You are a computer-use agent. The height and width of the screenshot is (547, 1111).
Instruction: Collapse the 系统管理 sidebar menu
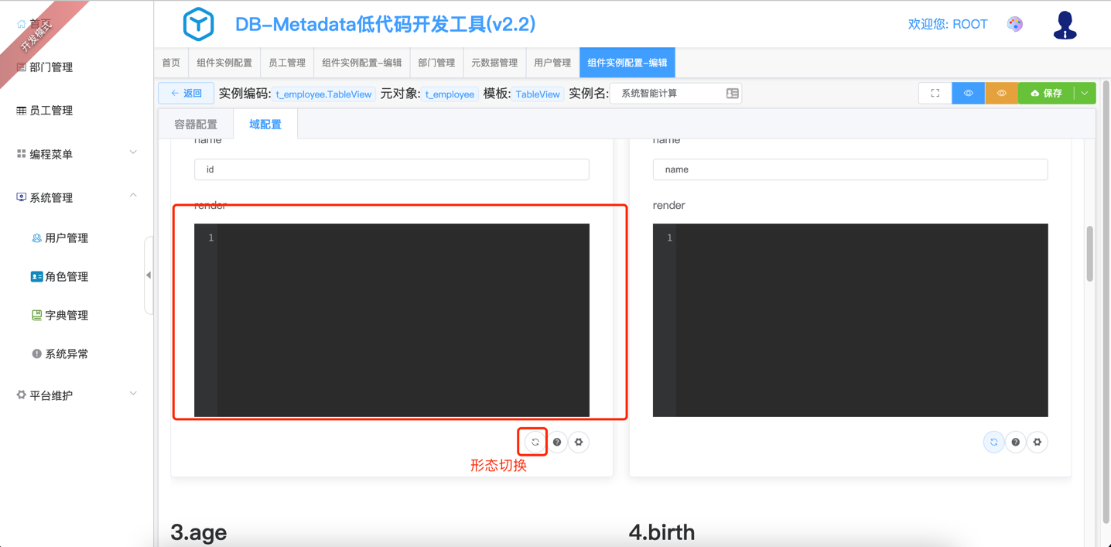coord(76,197)
